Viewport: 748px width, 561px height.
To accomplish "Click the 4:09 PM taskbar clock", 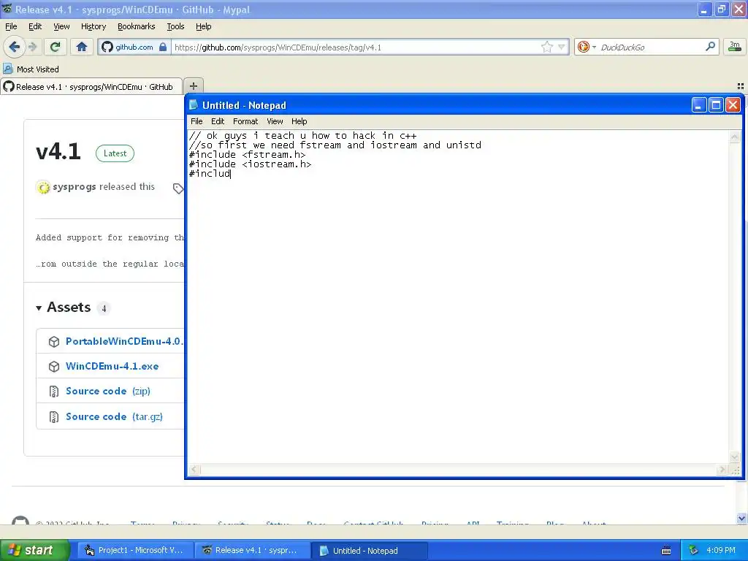I will point(721,550).
